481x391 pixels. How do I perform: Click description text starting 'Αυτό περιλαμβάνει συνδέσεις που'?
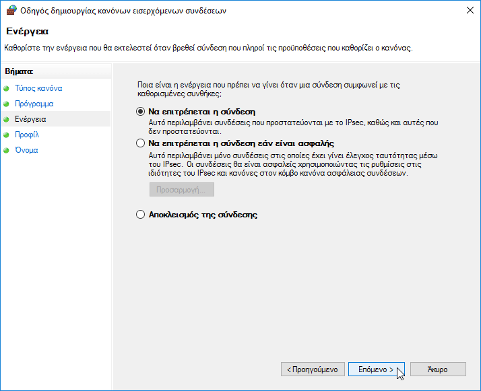pyautogui.click(x=294, y=127)
